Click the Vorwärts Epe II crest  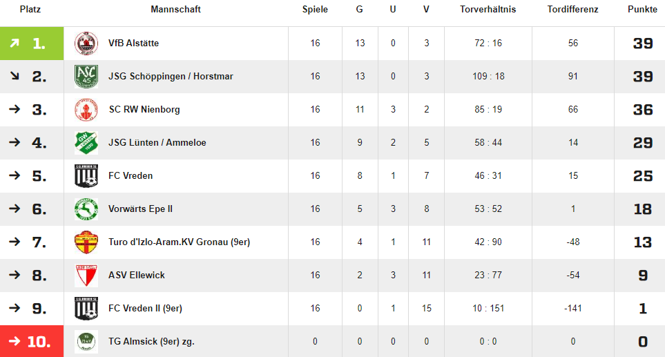[x=86, y=209]
